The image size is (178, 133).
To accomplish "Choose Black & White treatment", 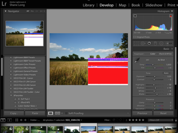I will (165, 54).
